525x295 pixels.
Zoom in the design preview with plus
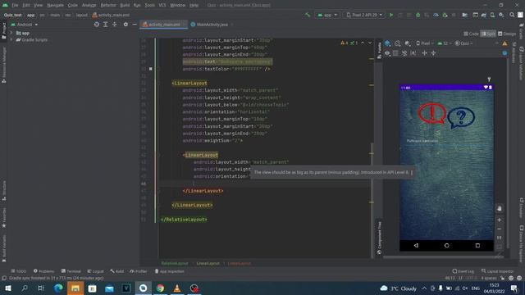point(500,220)
